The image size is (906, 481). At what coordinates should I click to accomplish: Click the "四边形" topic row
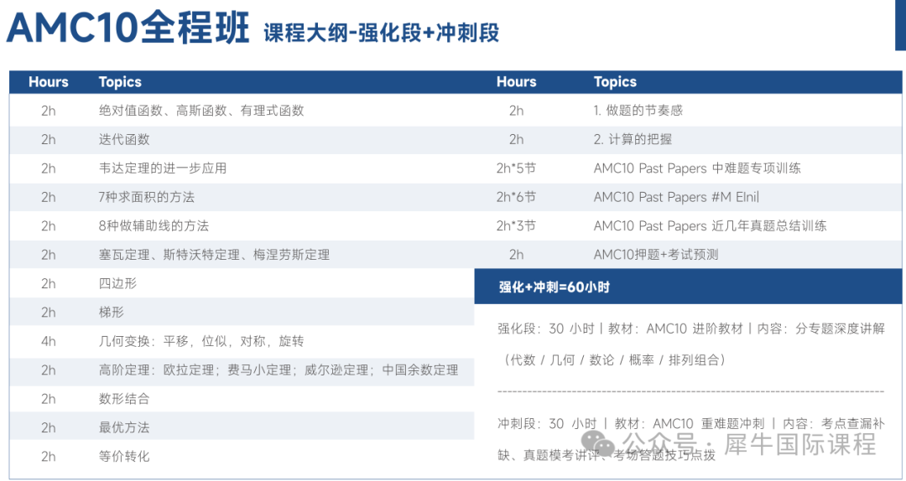(242, 283)
